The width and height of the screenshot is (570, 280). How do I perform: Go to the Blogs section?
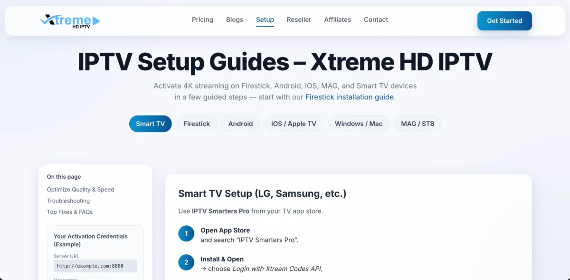pos(234,19)
